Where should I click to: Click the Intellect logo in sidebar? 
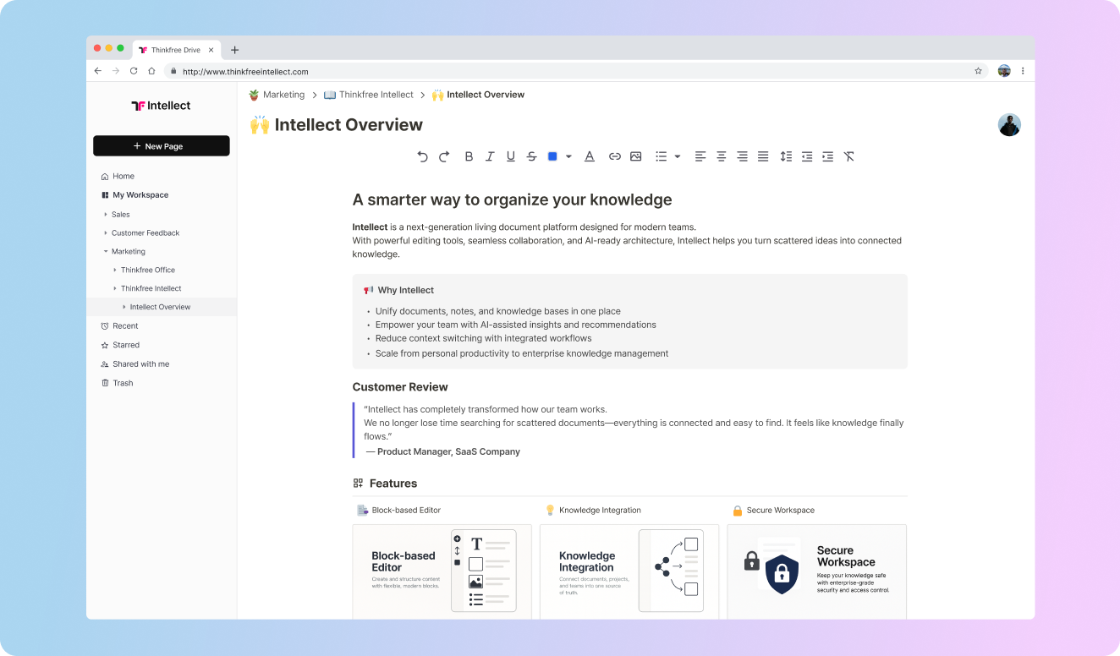click(161, 106)
